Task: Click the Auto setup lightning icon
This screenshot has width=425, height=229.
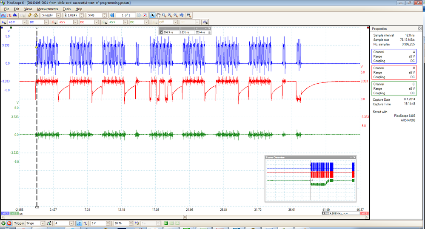Action: point(30,15)
